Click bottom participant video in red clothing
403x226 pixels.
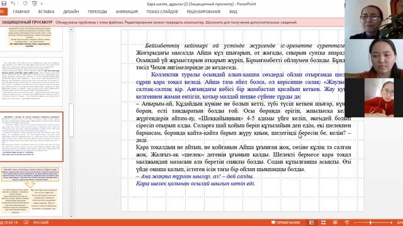(379, 98)
